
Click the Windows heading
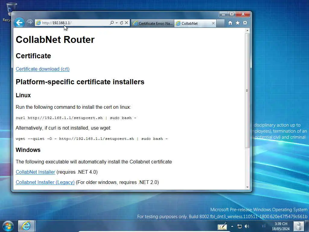tap(28, 150)
